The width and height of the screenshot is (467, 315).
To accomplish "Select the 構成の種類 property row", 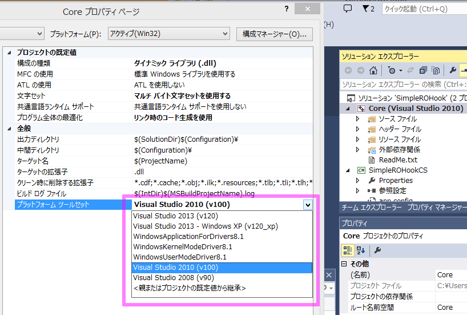I will pyautogui.click(x=164, y=63).
